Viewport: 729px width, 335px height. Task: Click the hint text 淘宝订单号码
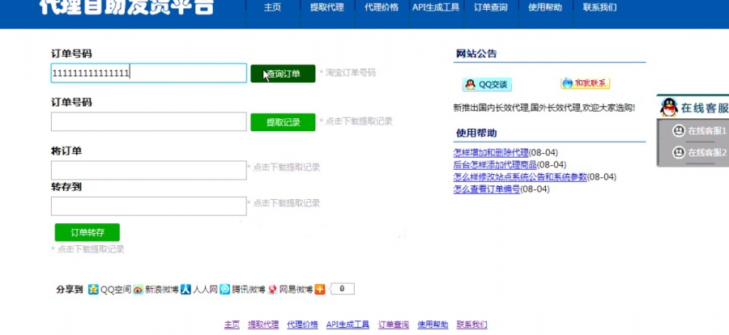(x=350, y=73)
